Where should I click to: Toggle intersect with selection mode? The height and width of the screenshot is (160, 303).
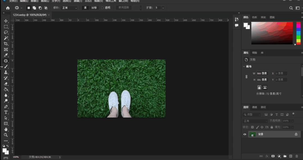pos(46,8)
